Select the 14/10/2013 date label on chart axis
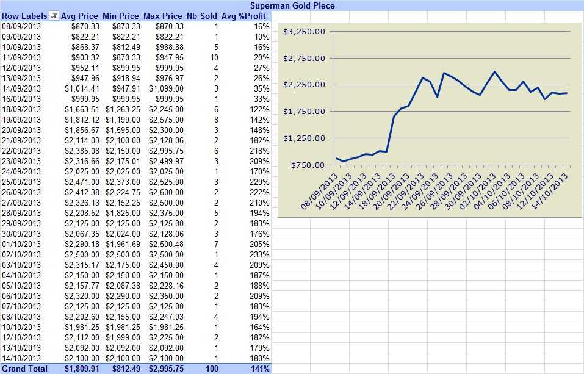This screenshot has width=584, height=374. [550, 191]
